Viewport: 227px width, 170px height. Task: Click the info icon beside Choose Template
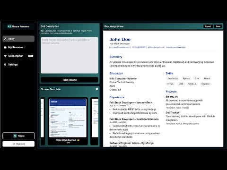pyautogui.click(x=97, y=89)
